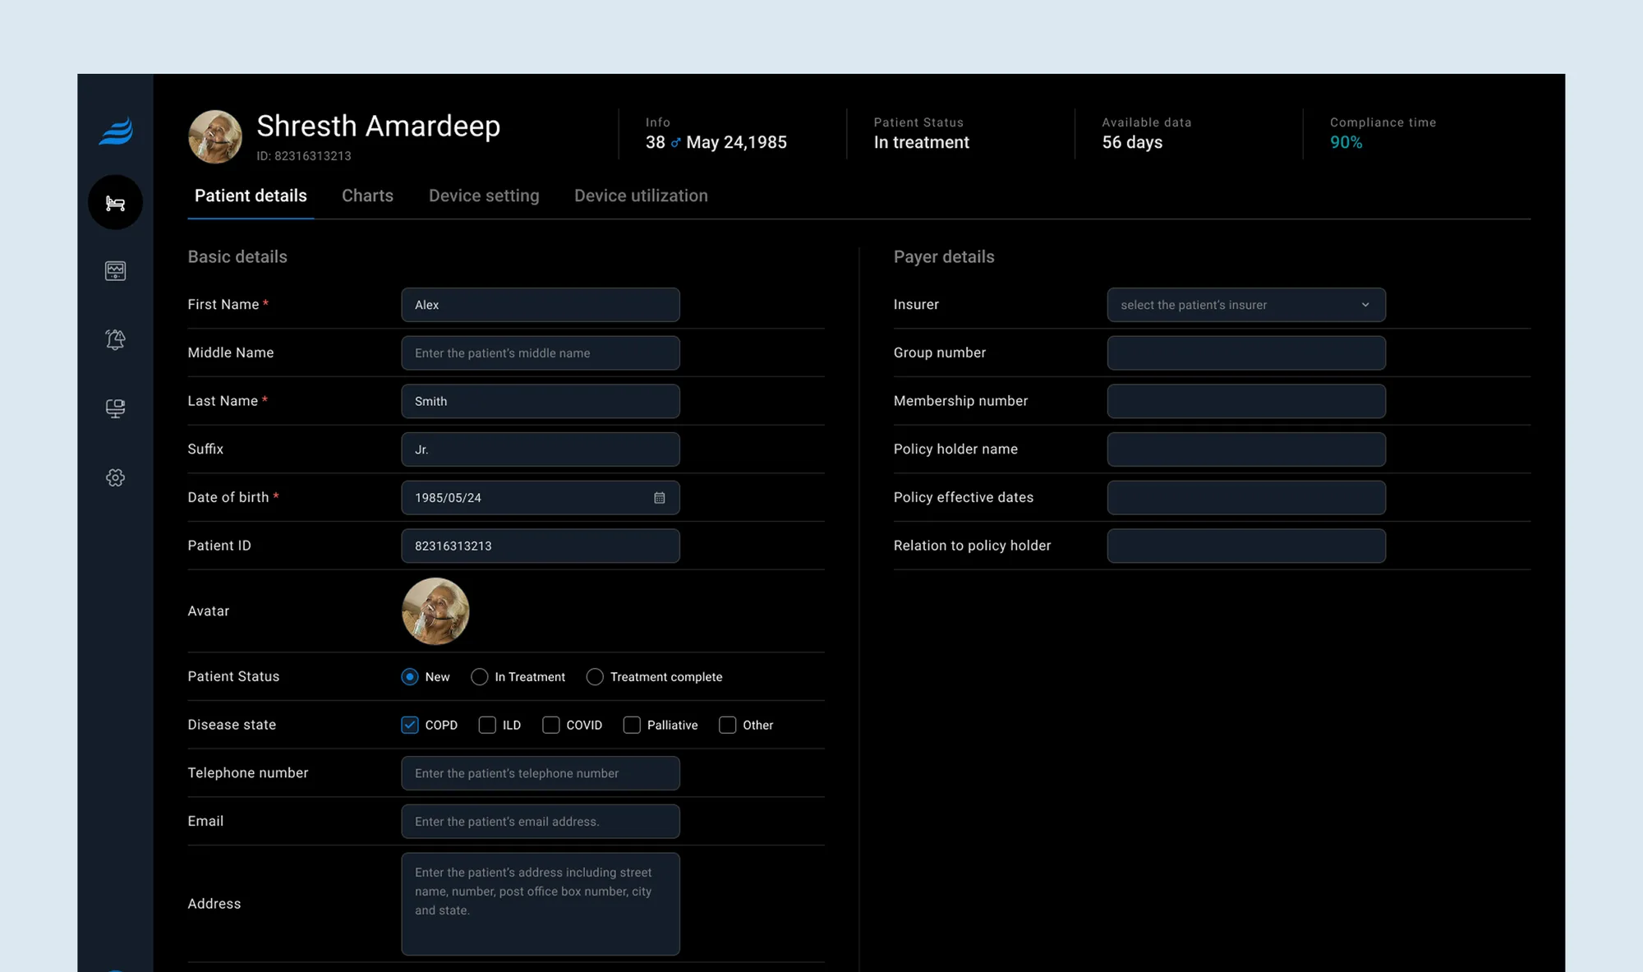This screenshot has width=1643, height=972.
Task: Click the Group number input field
Action: coord(1245,353)
